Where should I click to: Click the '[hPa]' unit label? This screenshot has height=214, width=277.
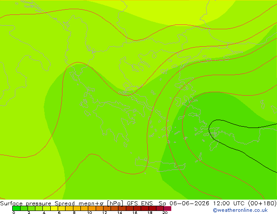(115, 203)
